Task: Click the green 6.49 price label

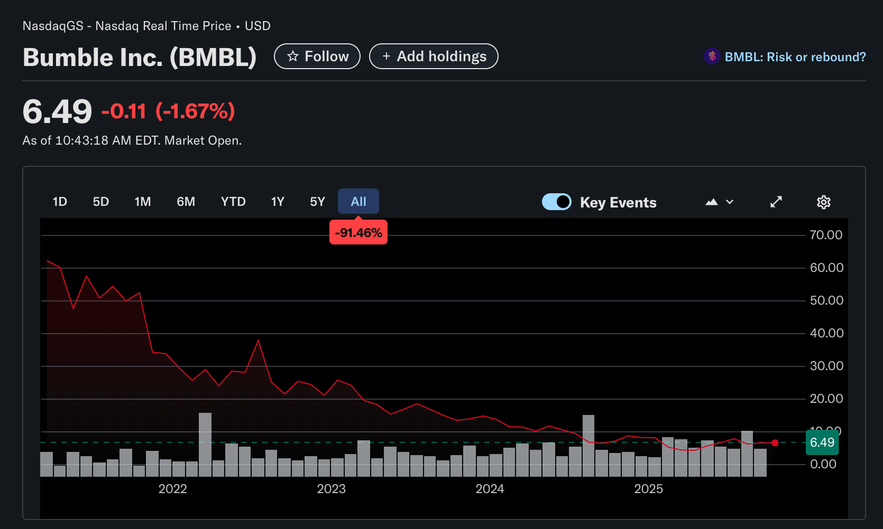Action: 822,442
